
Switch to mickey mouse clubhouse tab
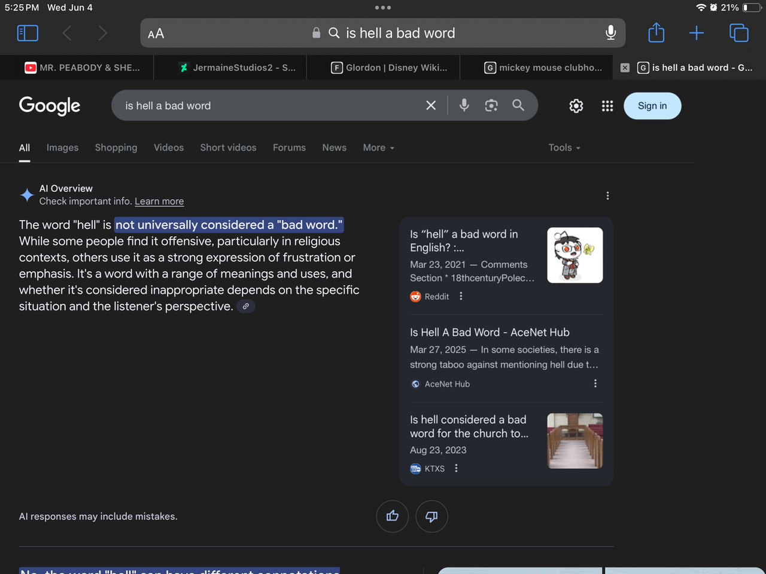(543, 68)
